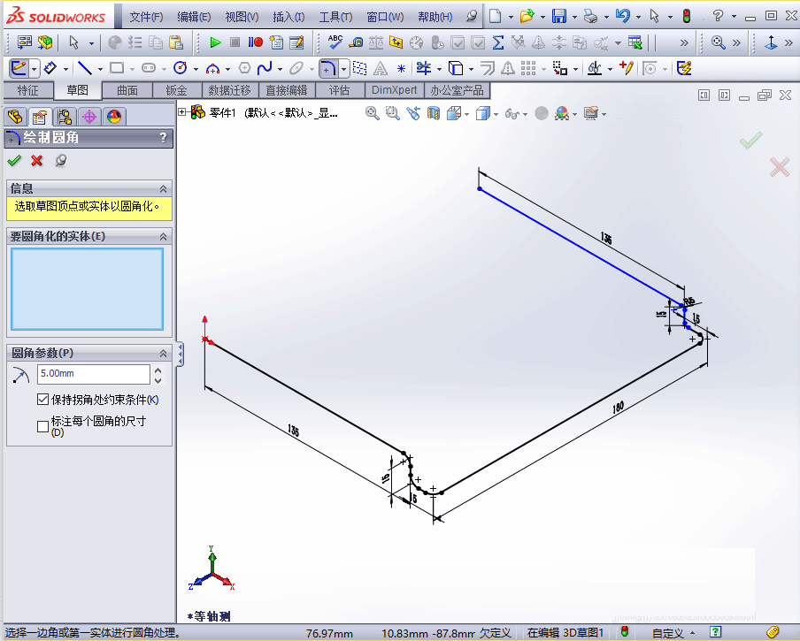
Task: Open the Rectangle tool flyout arrow
Action: click(x=131, y=68)
